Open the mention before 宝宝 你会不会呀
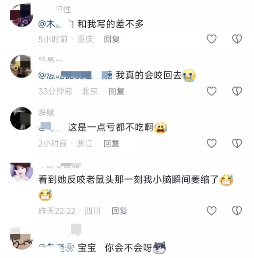Viewport: 254px width, 258px height. click(56, 248)
